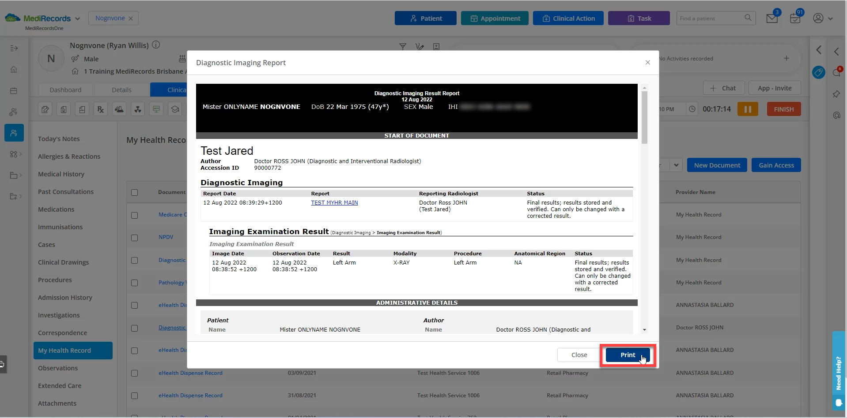Open the mail inbox icon showing 3
The width and height of the screenshot is (847, 418).
point(772,18)
